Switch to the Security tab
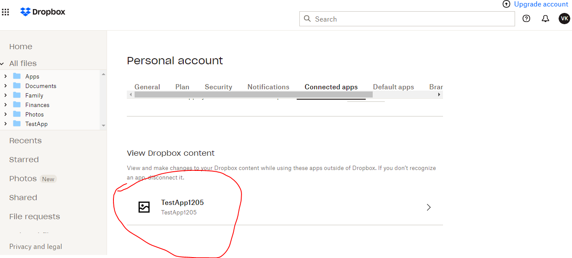The image size is (572, 258). 218,87
